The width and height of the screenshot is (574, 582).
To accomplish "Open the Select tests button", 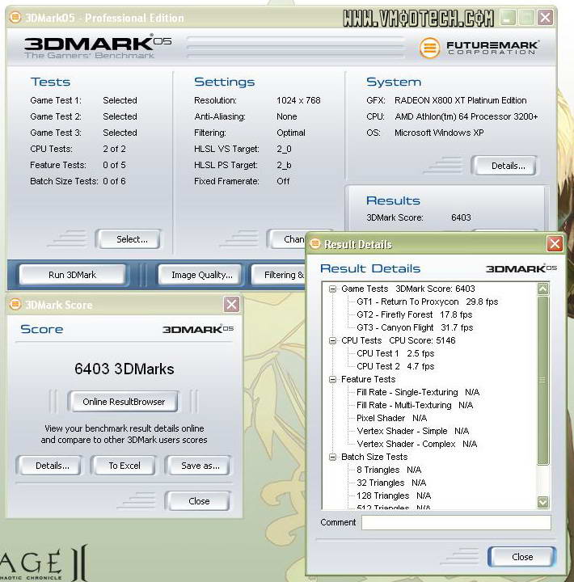I will click(129, 239).
